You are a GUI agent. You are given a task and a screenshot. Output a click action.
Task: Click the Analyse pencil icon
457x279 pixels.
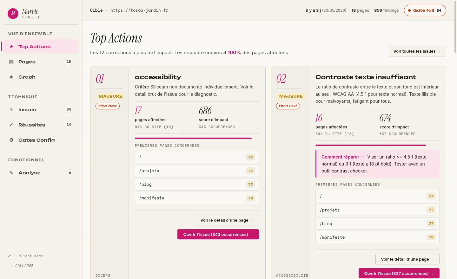coord(11,173)
